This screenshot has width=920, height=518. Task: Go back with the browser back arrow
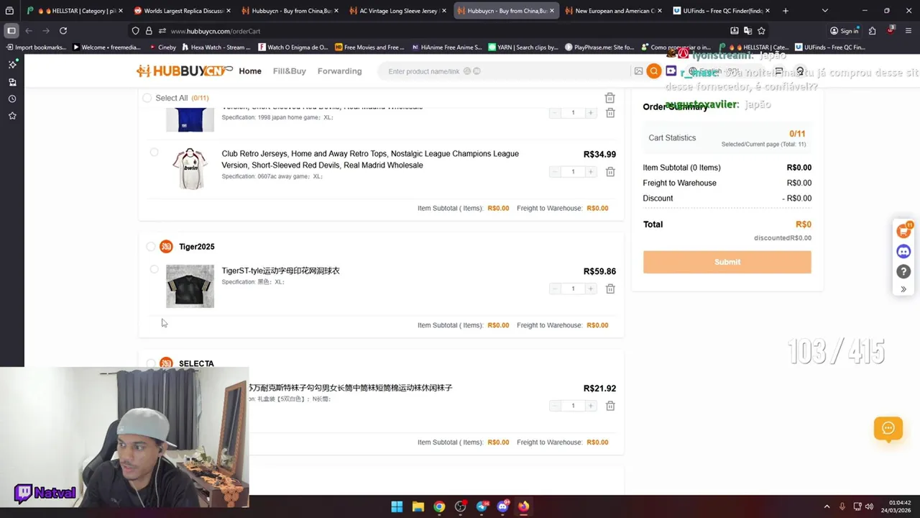click(29, 31)
